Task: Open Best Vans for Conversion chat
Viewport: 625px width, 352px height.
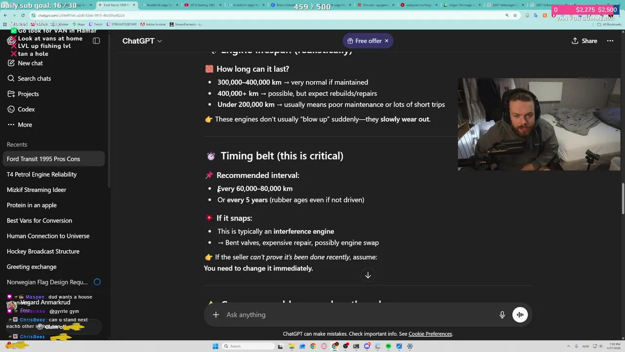Action: [x=53, y=220]
